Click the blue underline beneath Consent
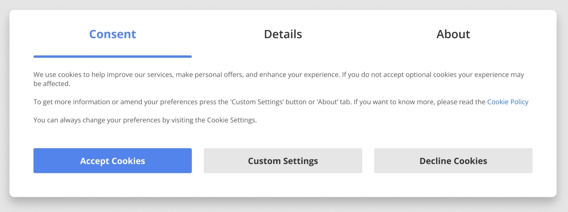This screenshot has height=212, width=568. tap(113, 56)
